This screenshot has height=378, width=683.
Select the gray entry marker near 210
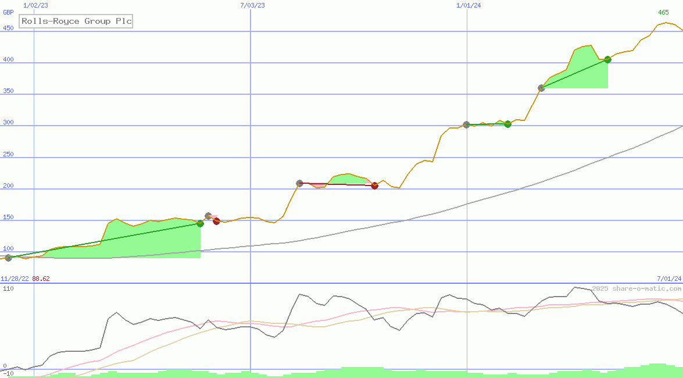pos(299,183)
